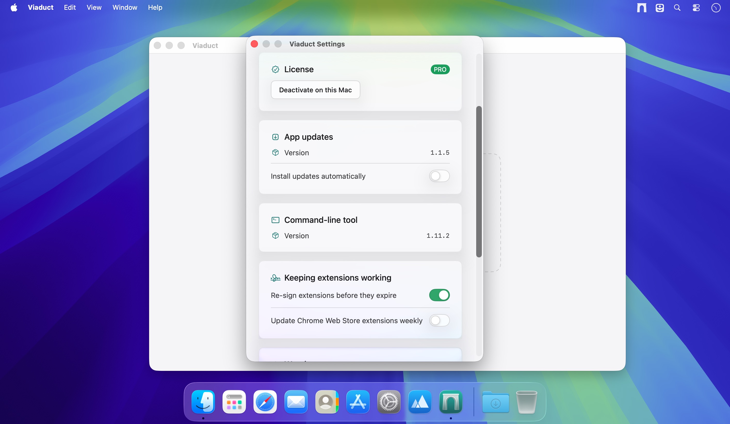Click Deactivate on this Mac
Viewport: 730px width, 424px height.
(x=315, y=90)
